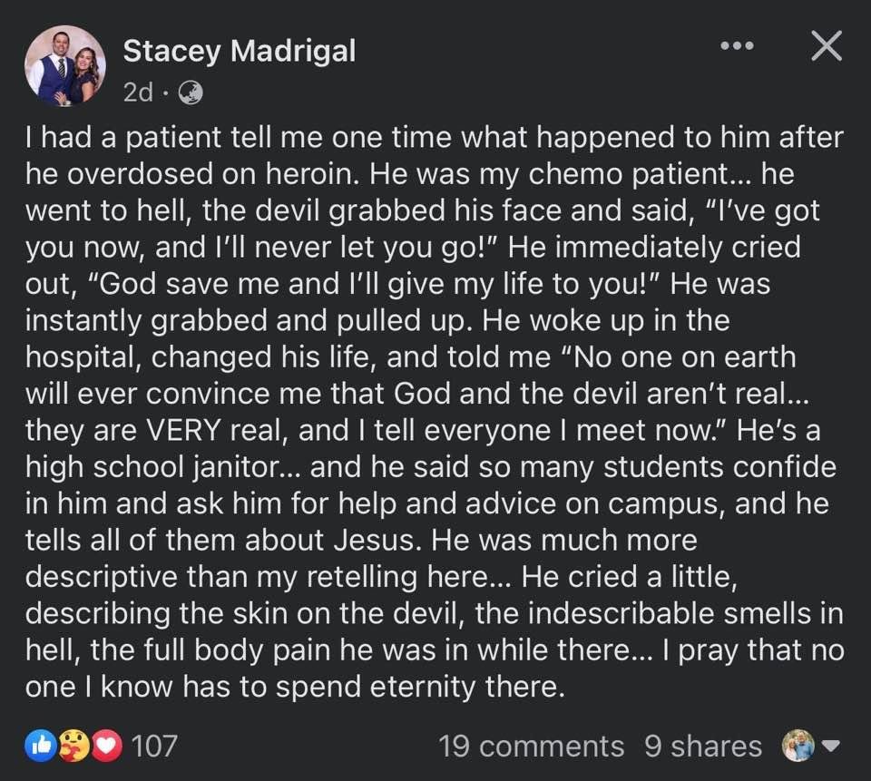Click the first line of the post text
Image resolution: width=871 pixels, height=781 pixels.
pos(435,137)
